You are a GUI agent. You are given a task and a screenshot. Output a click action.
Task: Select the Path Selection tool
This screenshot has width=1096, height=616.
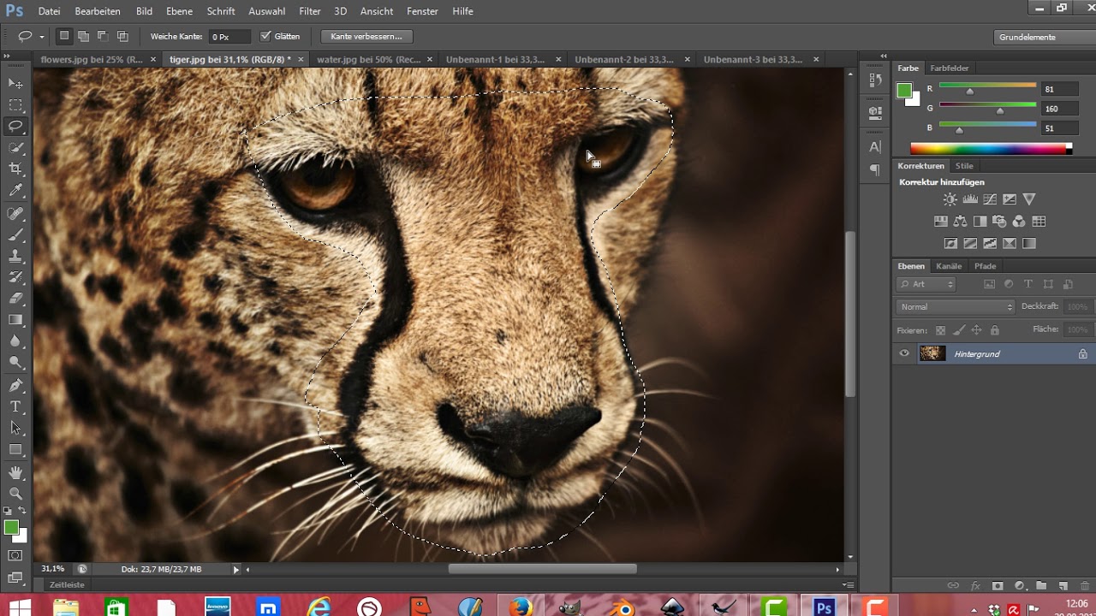[15, 428]
